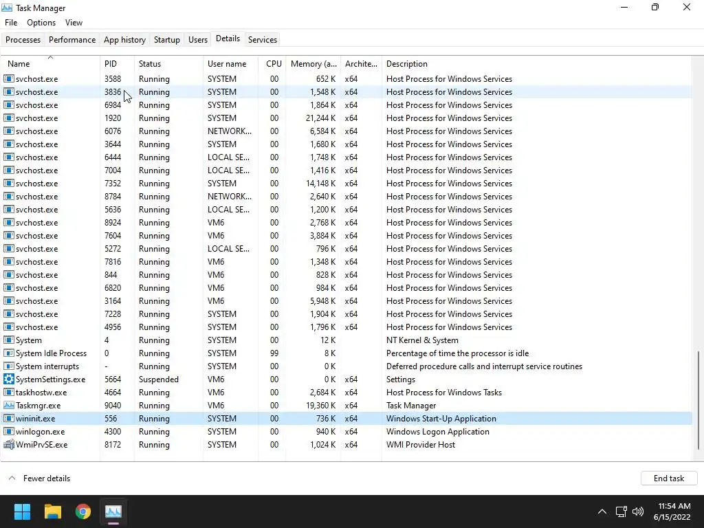Open the clock showing 11:54 AM
The width and height of the screenshot is (704, 528).
[x=672, y=511]
